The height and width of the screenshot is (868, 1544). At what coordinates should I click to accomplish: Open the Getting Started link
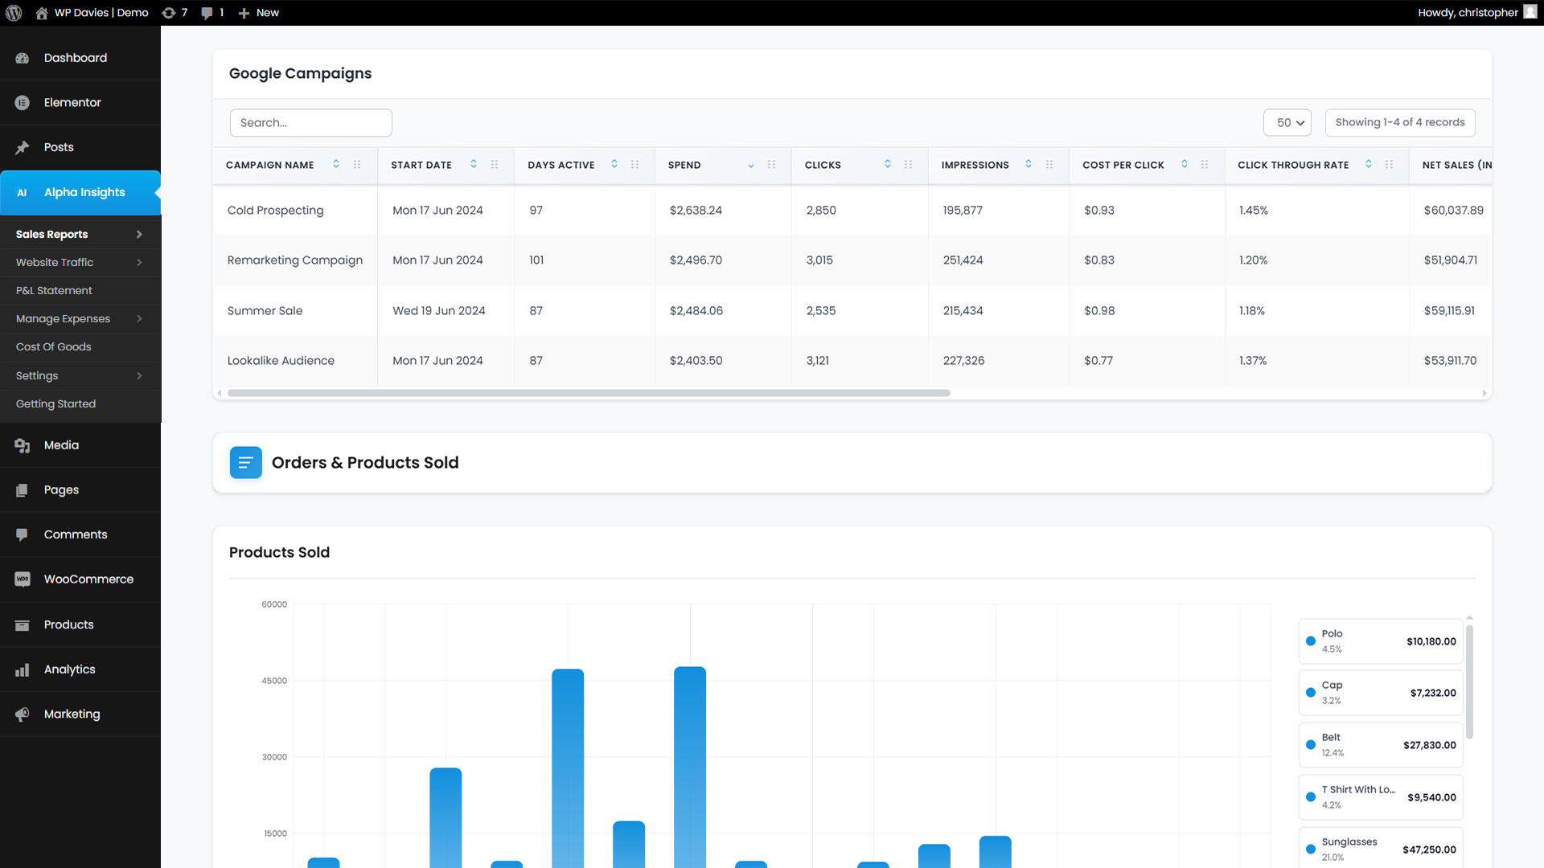(x=55, y=404)
